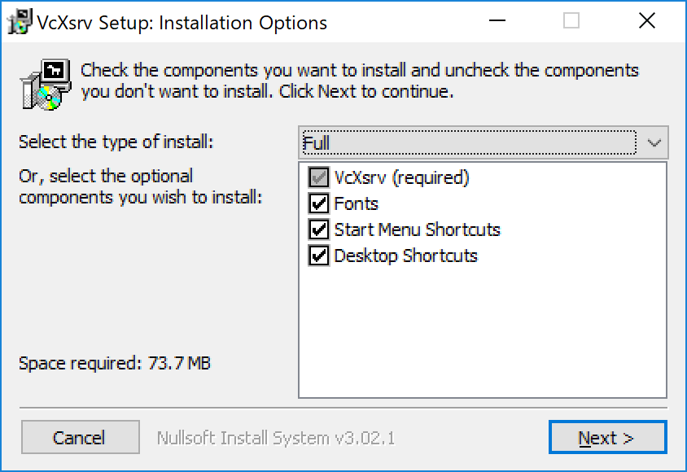Click Cancel to abort installation
This screenshot has height=472, width=687.
coord(80,437)
